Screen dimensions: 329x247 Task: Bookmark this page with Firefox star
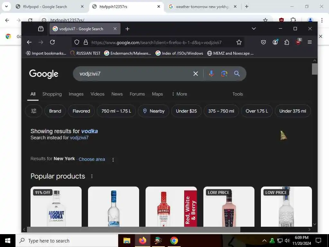click(x=239, y=42)
